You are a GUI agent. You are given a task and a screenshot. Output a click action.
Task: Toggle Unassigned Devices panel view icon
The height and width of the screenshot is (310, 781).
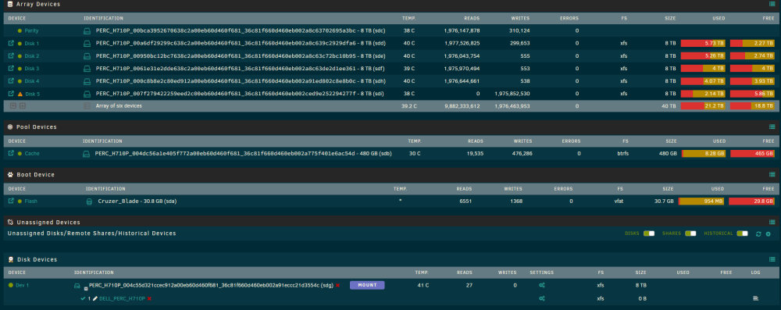point(772,222)
